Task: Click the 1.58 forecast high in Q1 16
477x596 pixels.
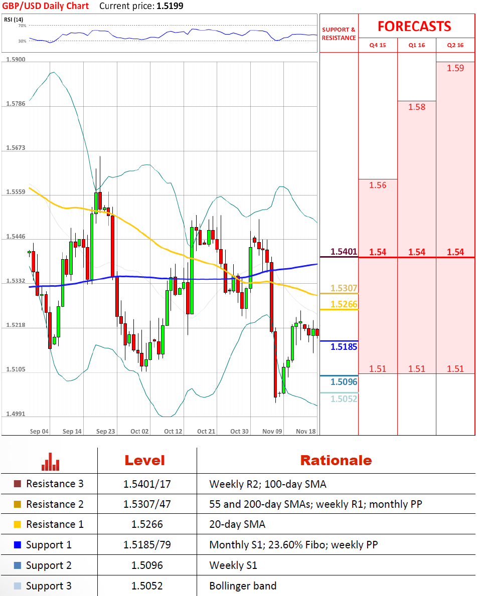Action: point(417,107)
